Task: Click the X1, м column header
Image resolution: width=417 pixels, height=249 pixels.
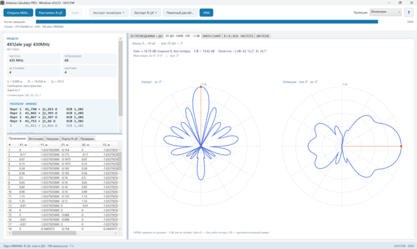Action: (x=29, y=145)
